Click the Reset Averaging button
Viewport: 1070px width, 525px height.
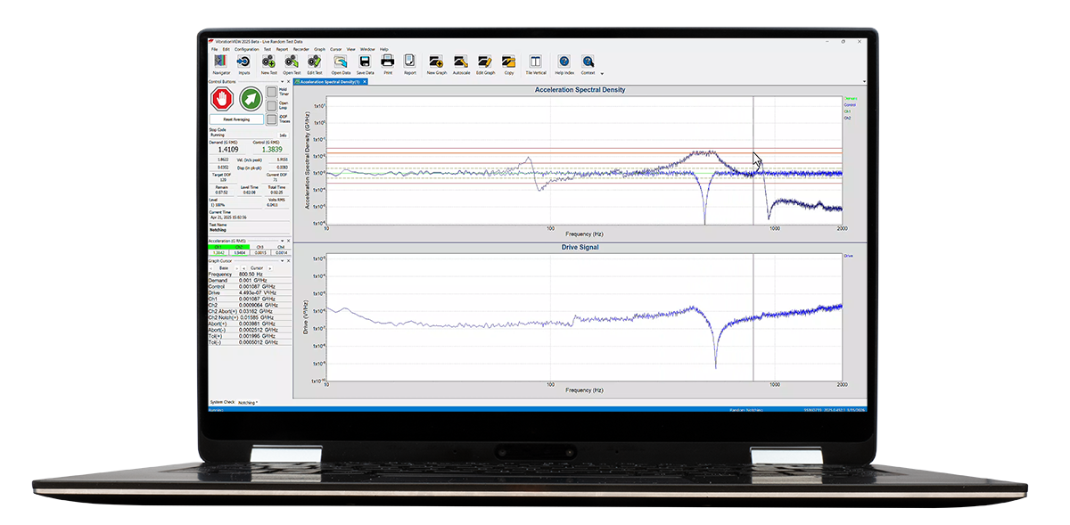click(236, 119)
